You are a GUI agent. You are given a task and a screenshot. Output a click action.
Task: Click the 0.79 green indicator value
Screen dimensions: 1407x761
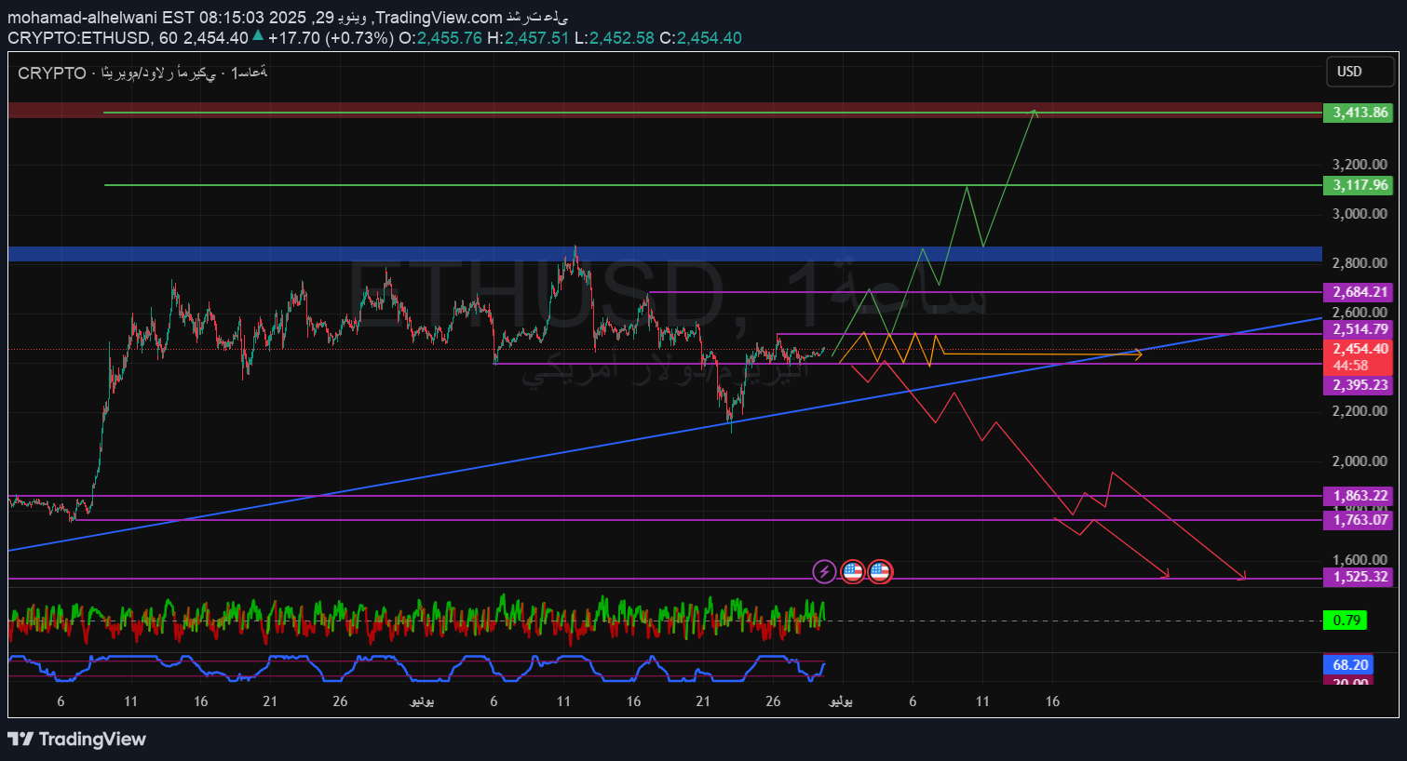coord(1346,621)
